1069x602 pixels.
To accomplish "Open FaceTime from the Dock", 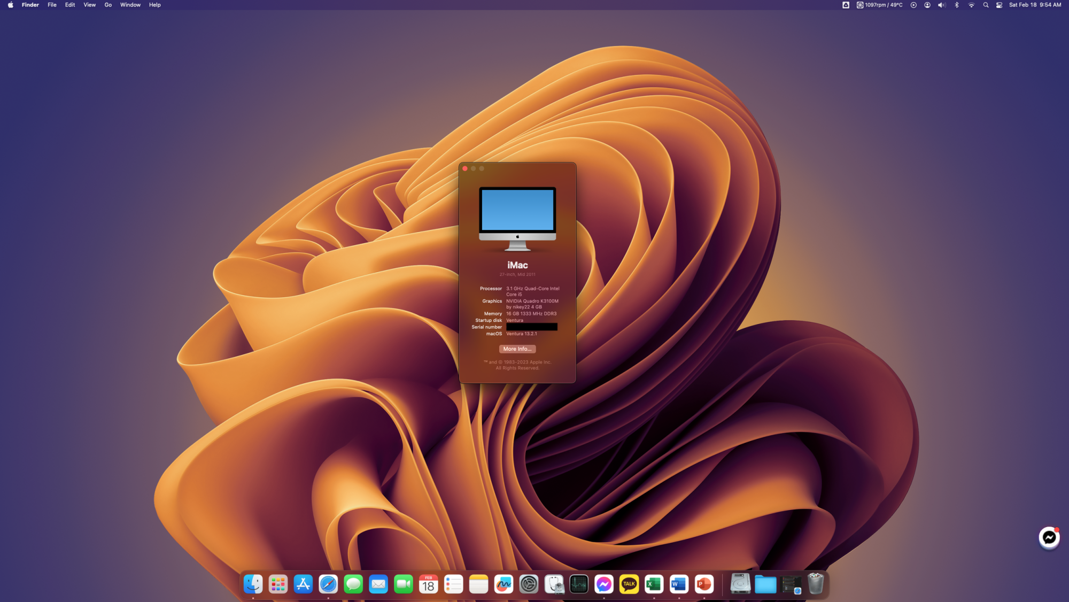I will tap(404, 584).
